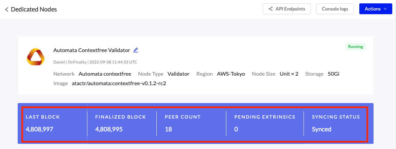Click the share icon in API Endpoints
396x149 pixels.
pyautogui.click(x=271, y=9)
